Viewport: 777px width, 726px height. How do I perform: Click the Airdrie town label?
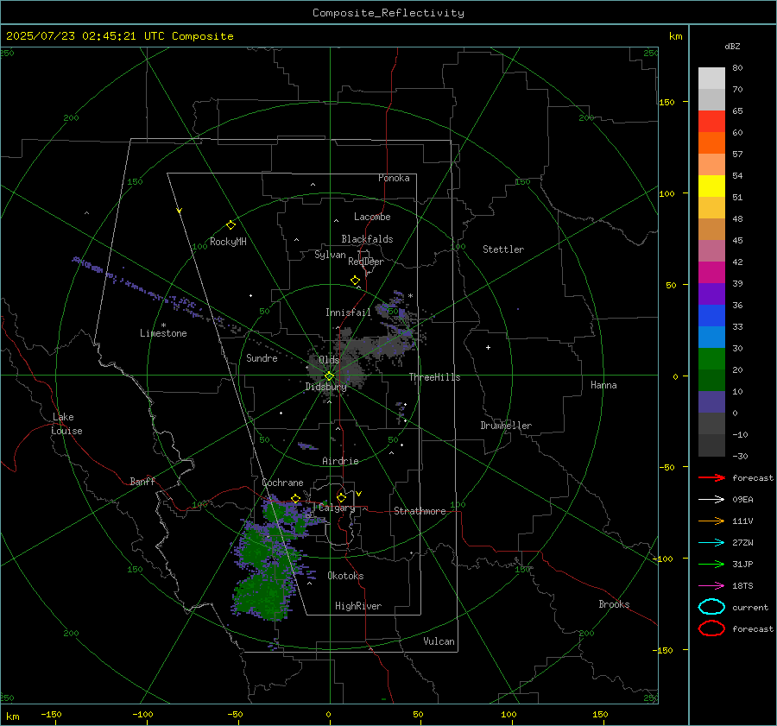click(340, 461)
